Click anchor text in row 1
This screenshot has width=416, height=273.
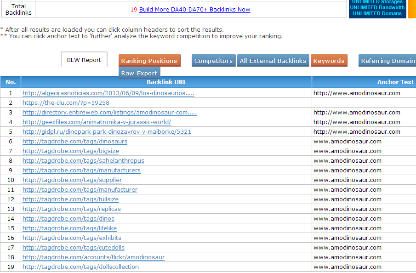[x=357, y=93]
